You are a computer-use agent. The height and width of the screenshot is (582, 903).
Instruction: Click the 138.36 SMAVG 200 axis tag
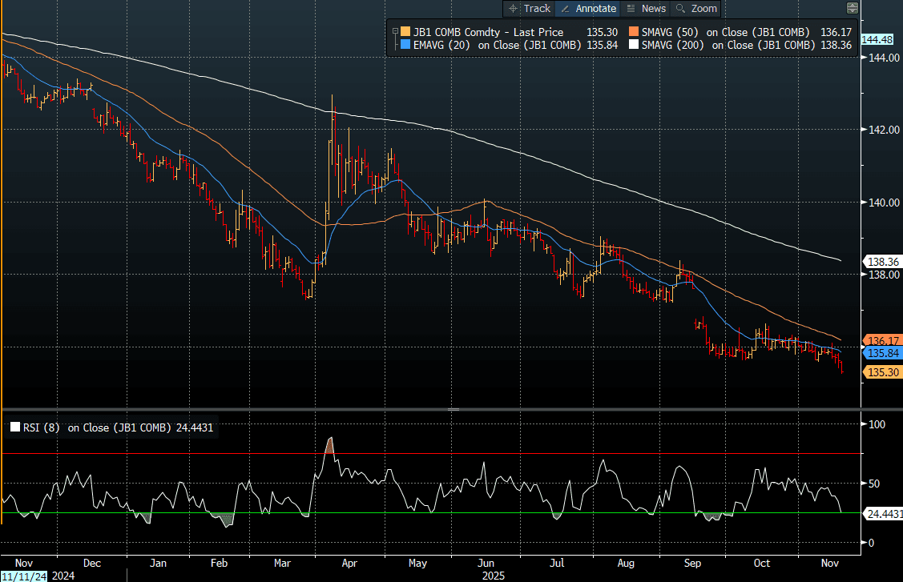(881, 262)
